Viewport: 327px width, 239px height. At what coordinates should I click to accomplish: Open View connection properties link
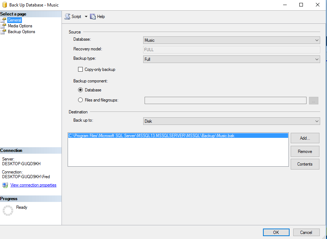[33, 185]
